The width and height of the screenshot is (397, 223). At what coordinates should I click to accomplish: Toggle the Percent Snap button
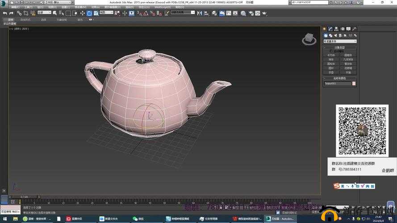point(153,13)
